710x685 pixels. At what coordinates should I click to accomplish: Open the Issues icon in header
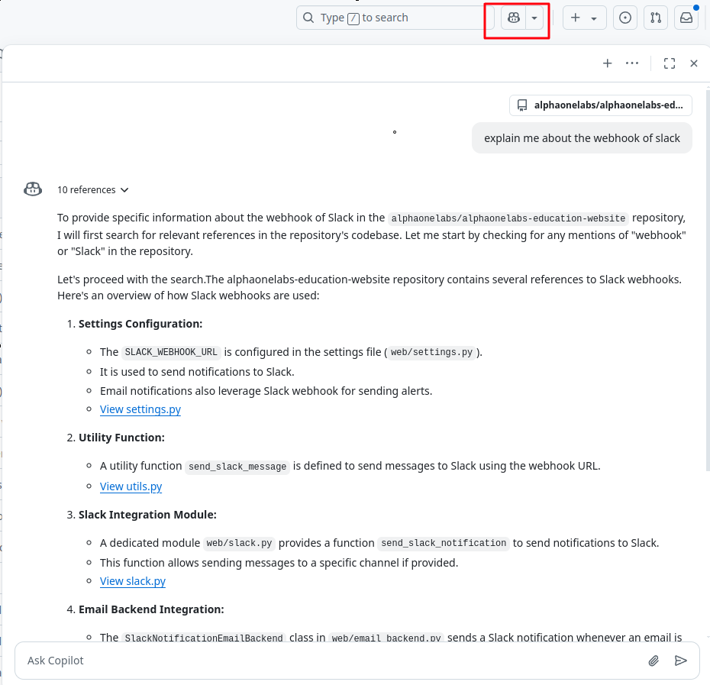(x=624, y=18)
